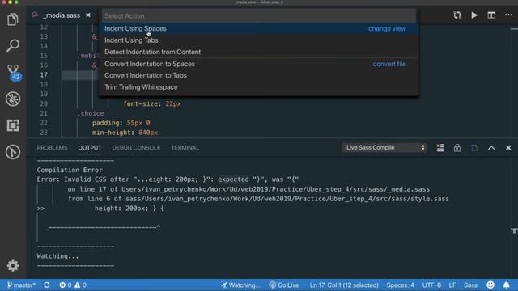This screenshot has height=291, width=518.
Task: Click the Ln 17, Col 1 cursor position
Action: [x=344, y=285]
